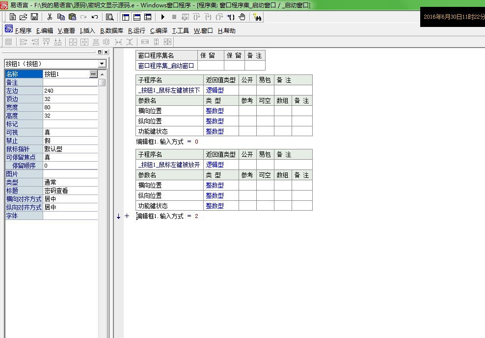Click the New file icon in toolbar

[x=13, y=17]
